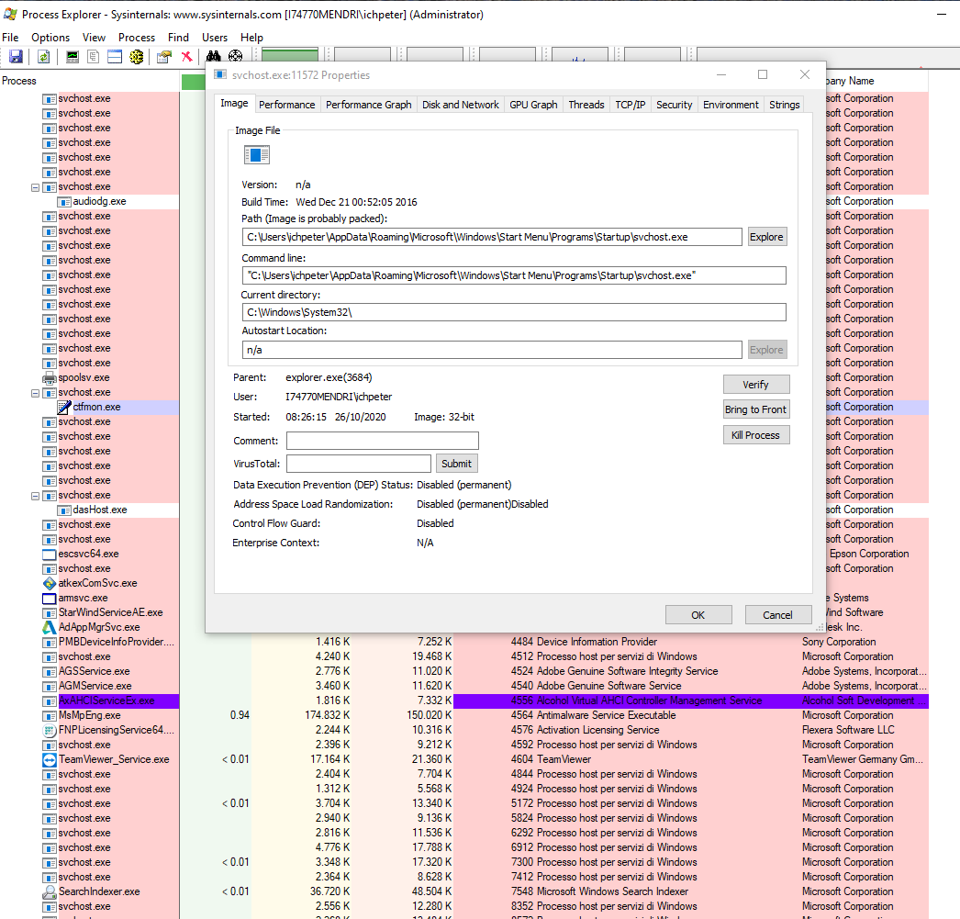This screenshot has height=919, width=960.
Task: Switch to the Strings tab
Action: tap(785, 105)
